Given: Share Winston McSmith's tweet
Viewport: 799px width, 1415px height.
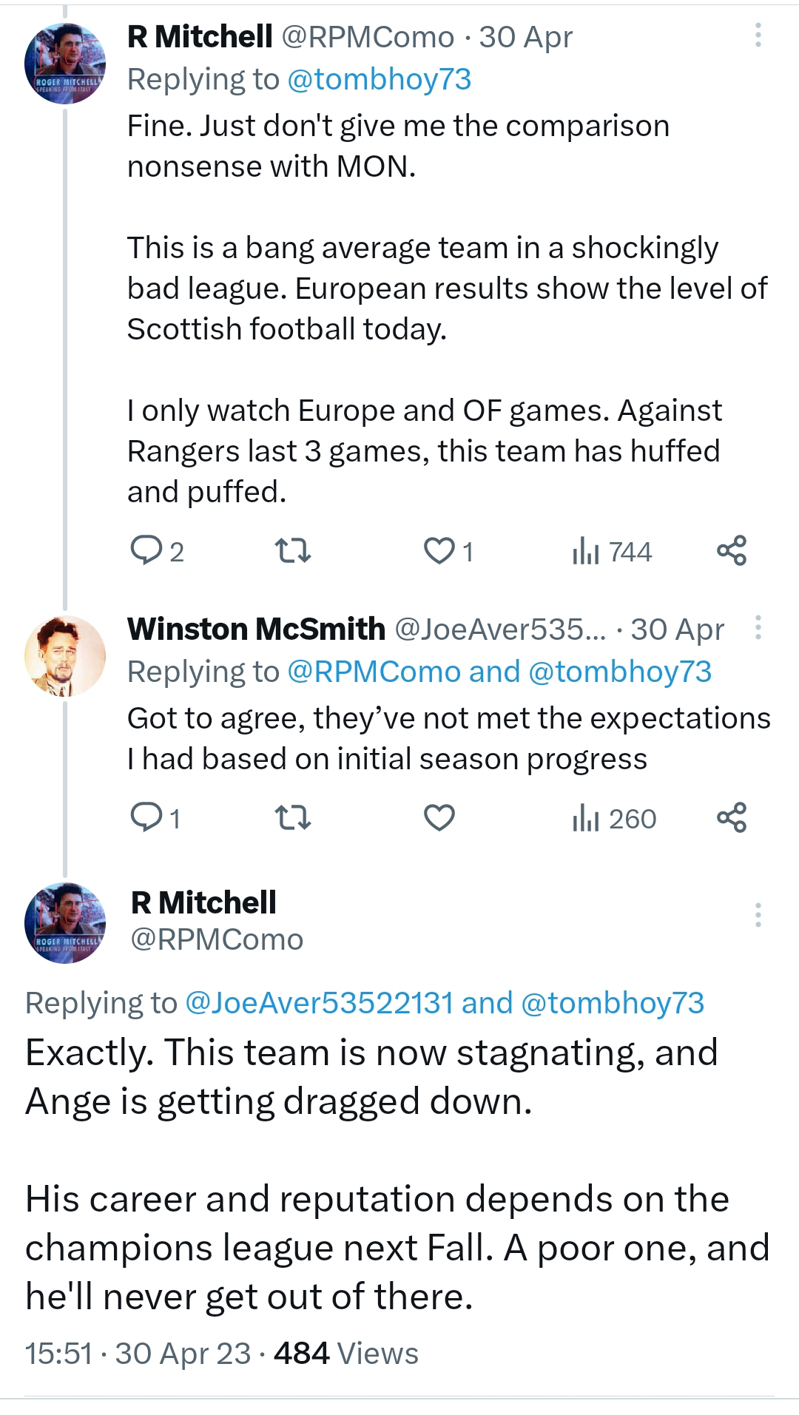Looking at the screenshot, I should pyautogui.click(x=732, y=818).
